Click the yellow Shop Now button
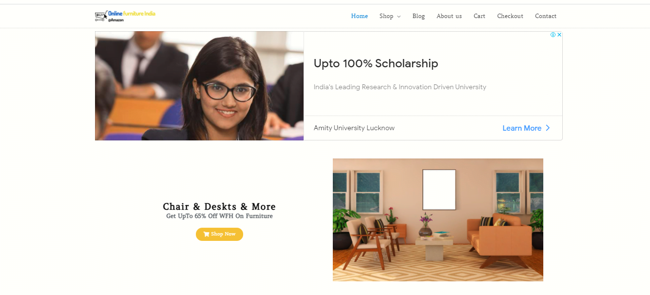 219,234
